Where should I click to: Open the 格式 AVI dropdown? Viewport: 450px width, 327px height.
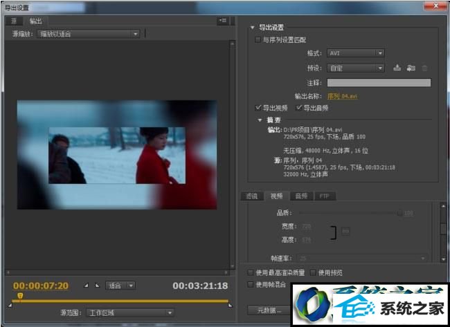[356, 53]
